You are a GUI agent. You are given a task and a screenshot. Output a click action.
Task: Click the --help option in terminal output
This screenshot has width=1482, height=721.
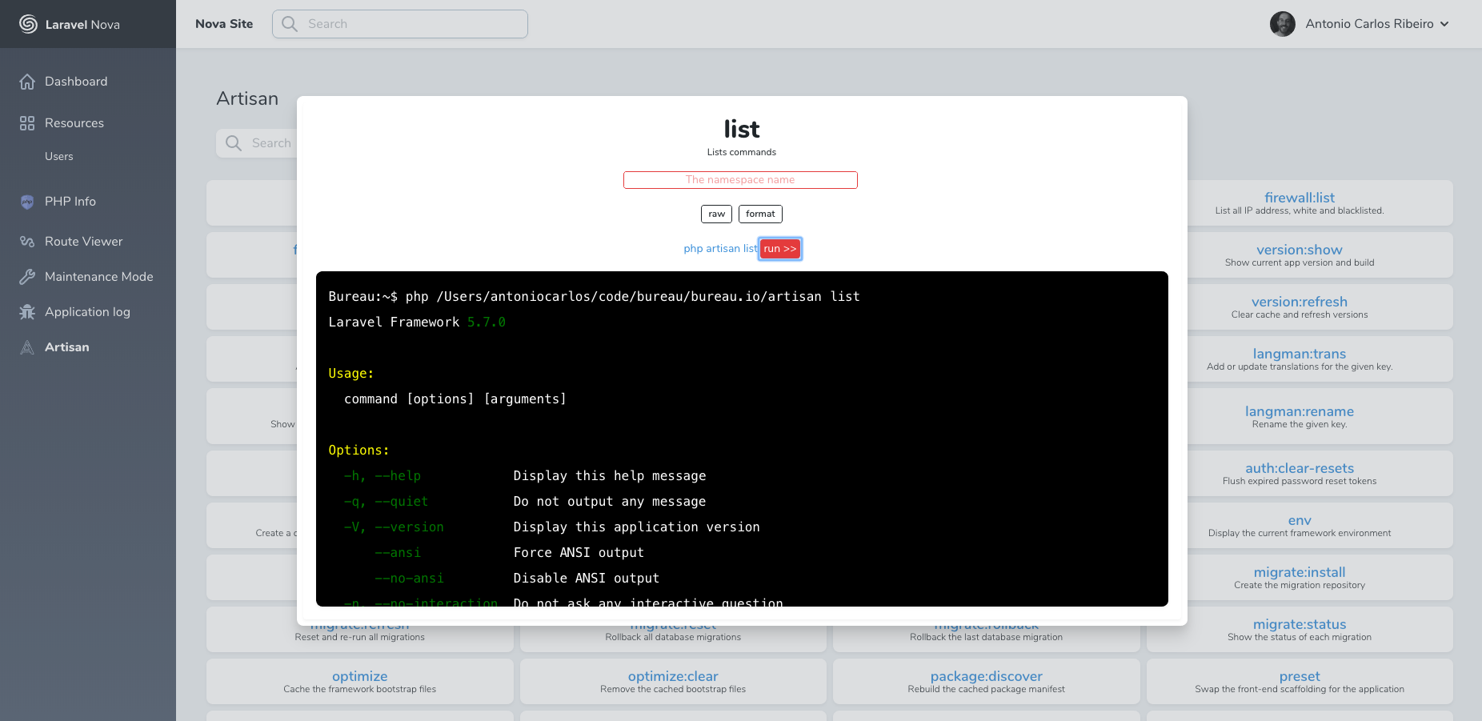click(x=398, y=475)
